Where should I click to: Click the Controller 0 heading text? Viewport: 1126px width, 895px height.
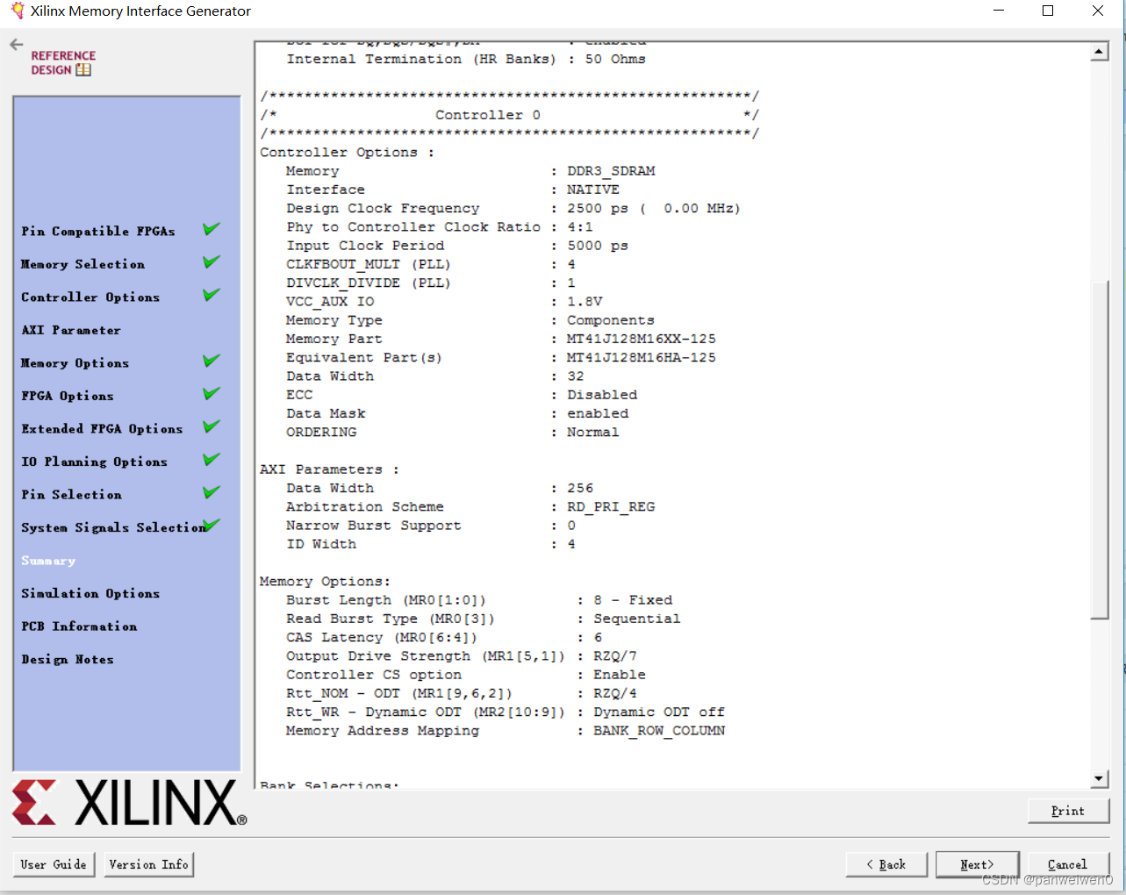coord(488,115)
